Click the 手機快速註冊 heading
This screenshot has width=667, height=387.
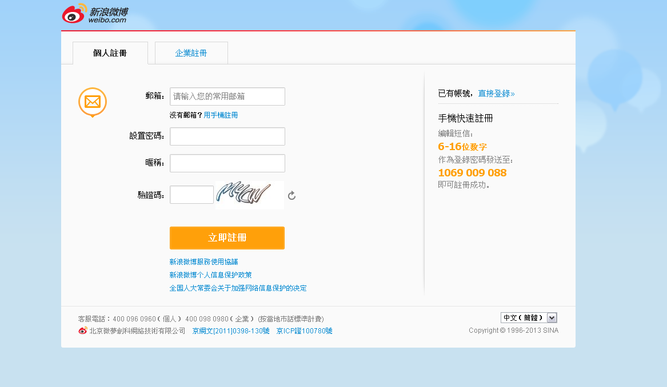(465, 119)
